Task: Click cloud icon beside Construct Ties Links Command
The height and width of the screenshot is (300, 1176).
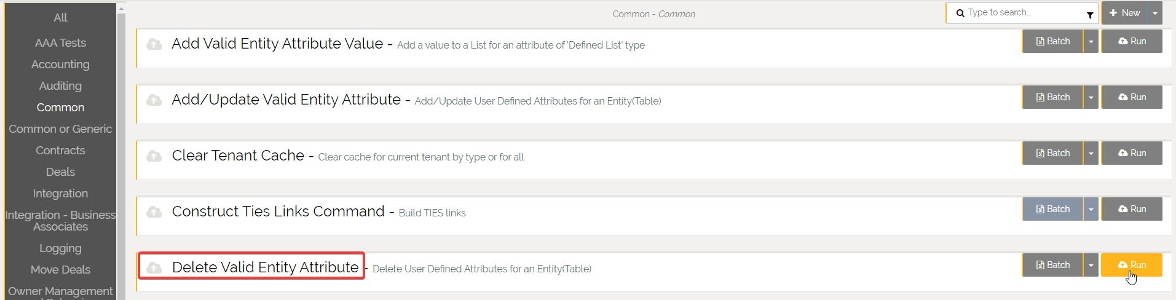Action: [x=154, y=212]
